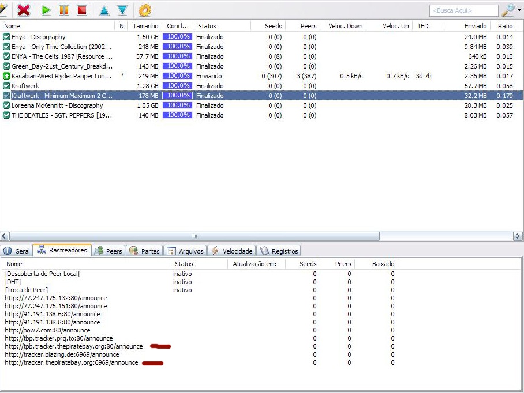524x393 pixels.
Task: Start torrent with green play icon
Action: click(46, 10)
